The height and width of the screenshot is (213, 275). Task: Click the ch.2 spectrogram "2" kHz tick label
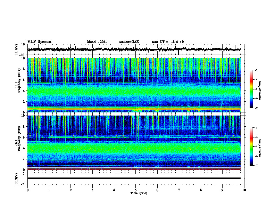pos(24,159)
